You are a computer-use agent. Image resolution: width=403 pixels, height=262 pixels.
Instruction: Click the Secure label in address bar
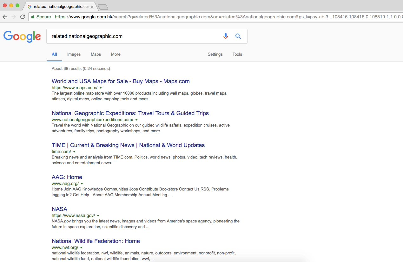43,17
